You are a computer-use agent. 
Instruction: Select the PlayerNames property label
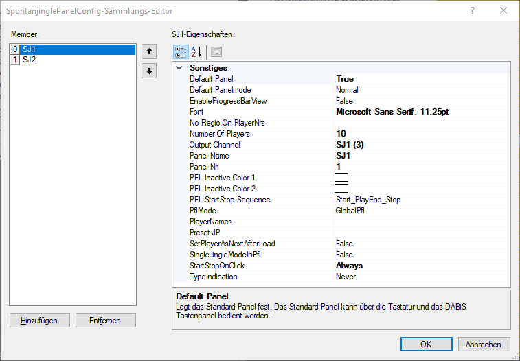(x=211, y=221)
